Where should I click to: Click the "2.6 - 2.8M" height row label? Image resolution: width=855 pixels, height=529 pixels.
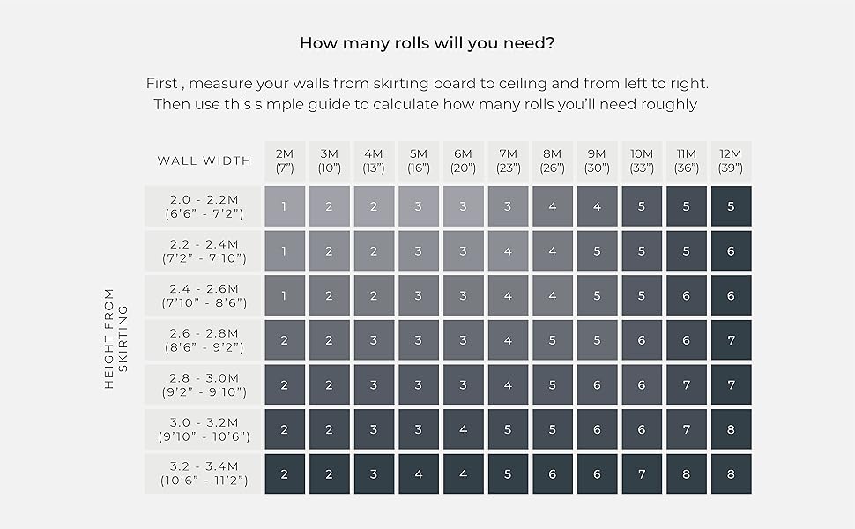[x=204, y=340]
